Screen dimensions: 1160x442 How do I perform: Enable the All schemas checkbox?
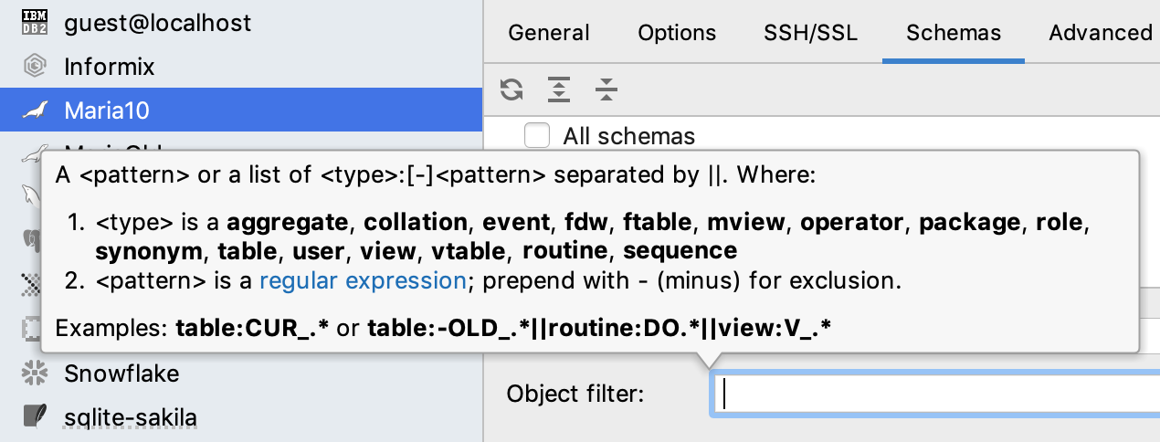(537, 137)
